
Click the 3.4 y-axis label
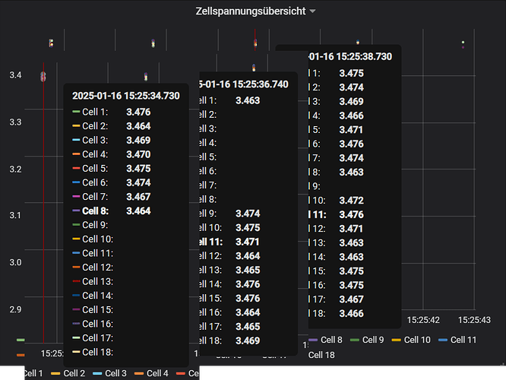(15, 74)
